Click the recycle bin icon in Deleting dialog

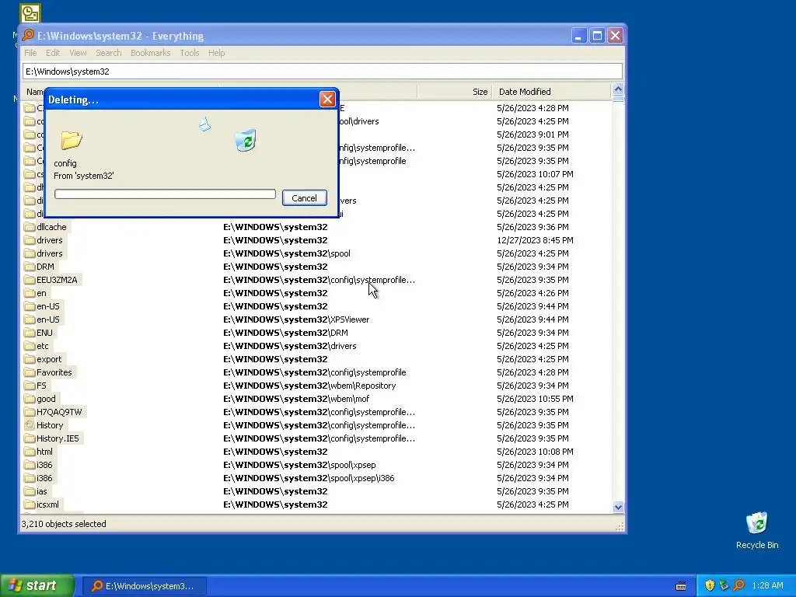click(246, 140)
